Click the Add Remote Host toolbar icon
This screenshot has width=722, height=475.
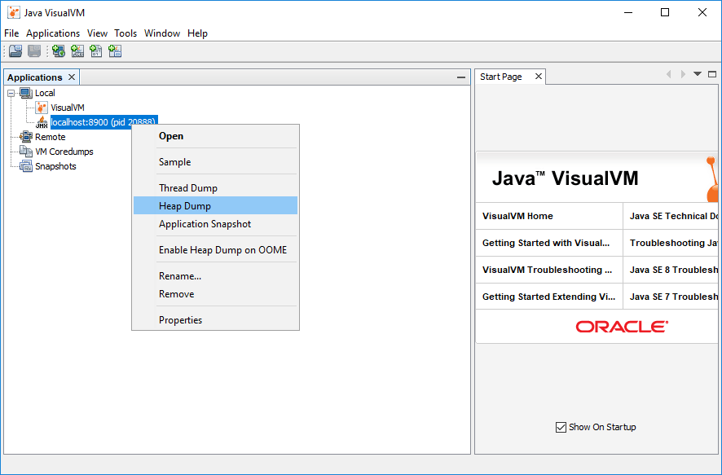[x=57, y=51]
